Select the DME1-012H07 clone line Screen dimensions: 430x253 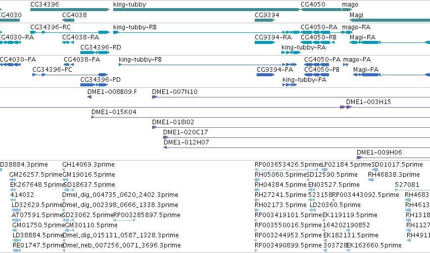pos(297,147)
